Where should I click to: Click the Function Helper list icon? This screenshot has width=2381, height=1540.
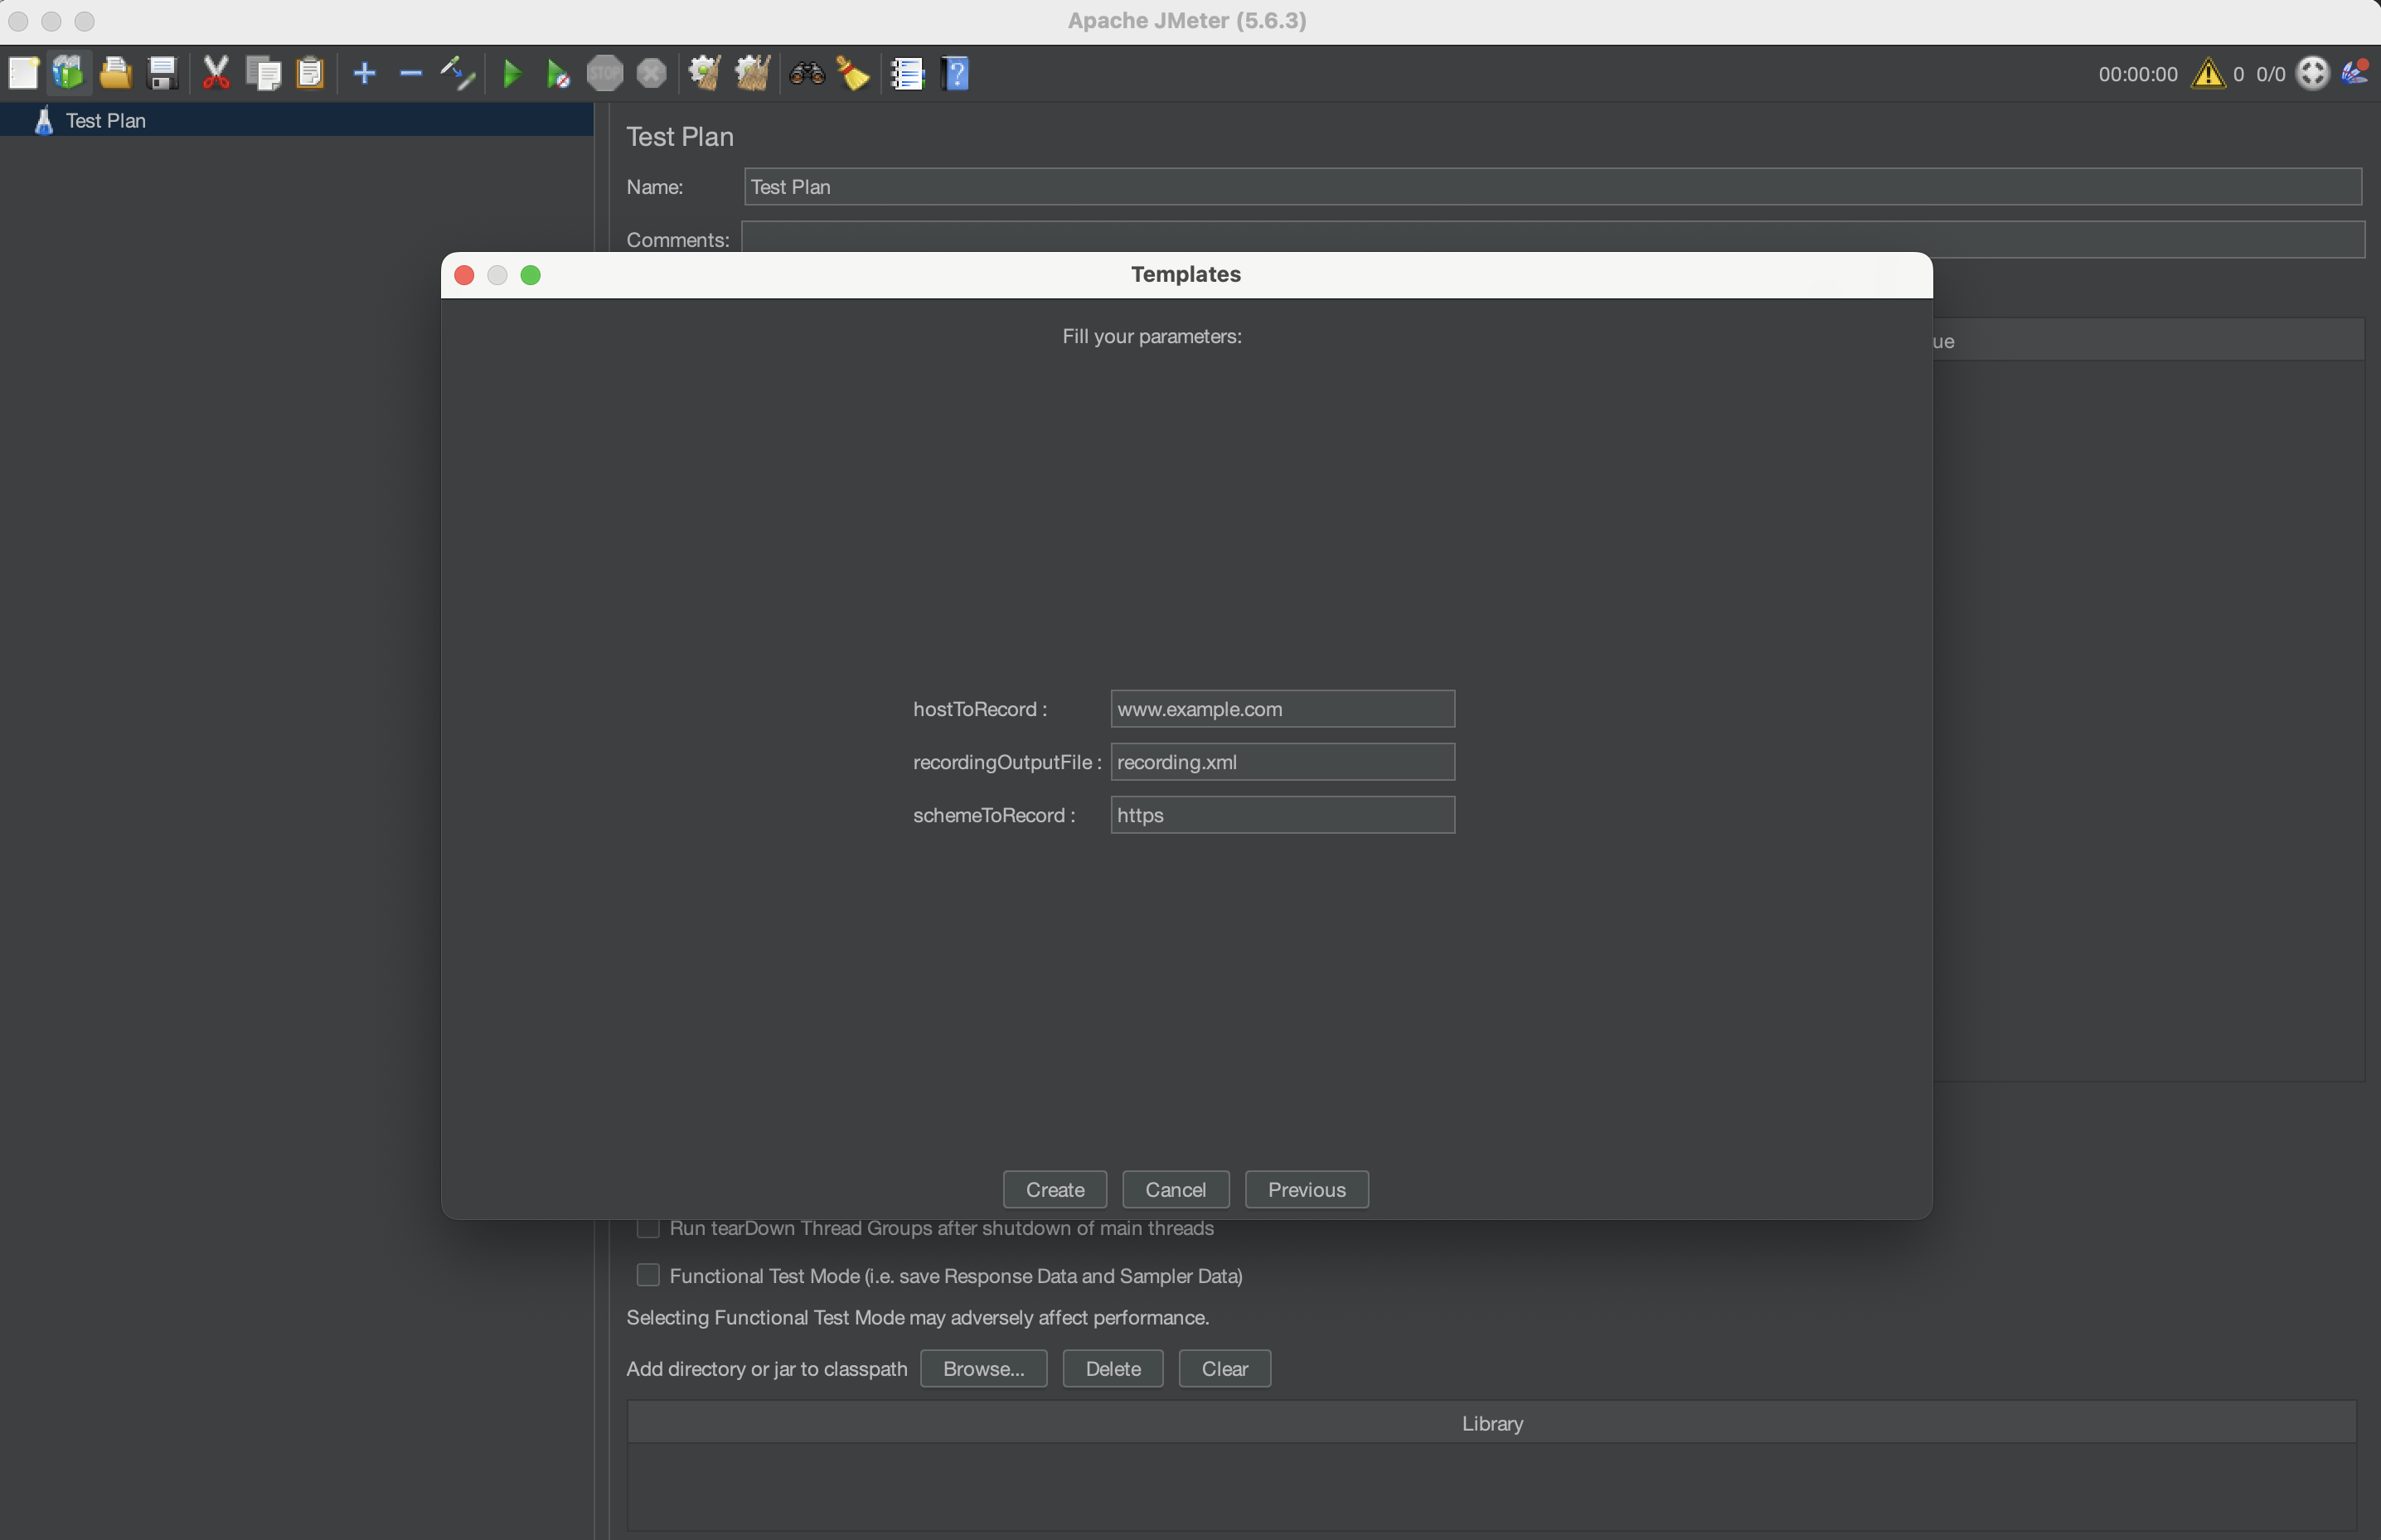coord(907,73)
